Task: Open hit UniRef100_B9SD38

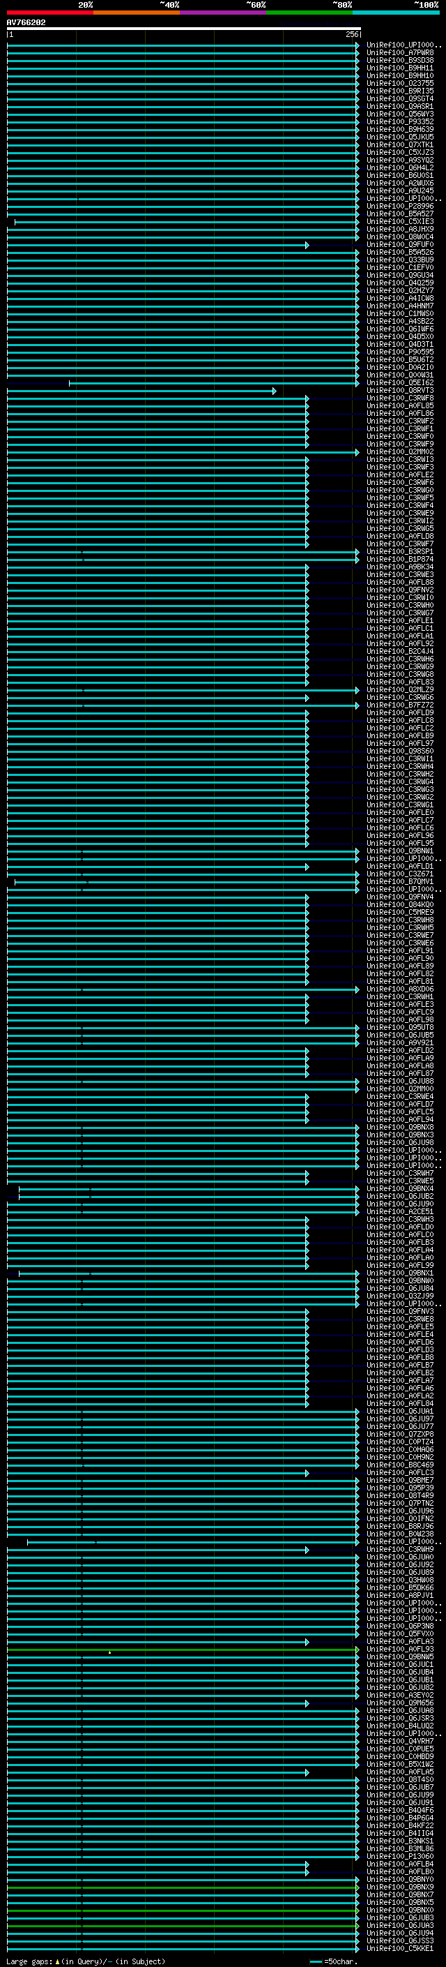Action: point(399,60)
